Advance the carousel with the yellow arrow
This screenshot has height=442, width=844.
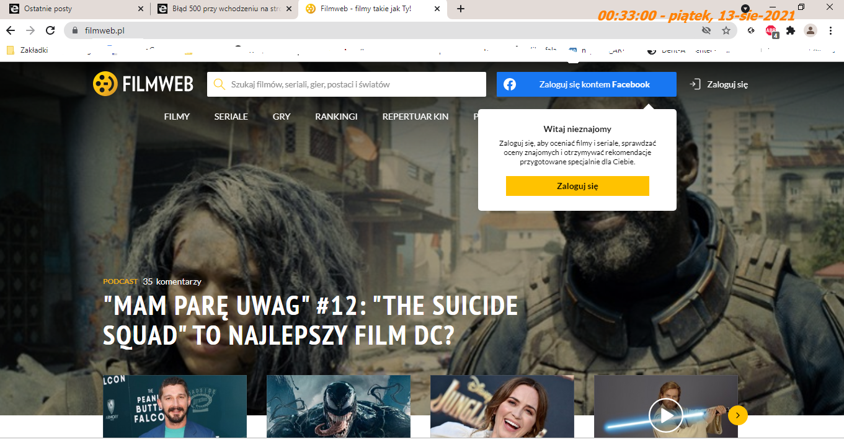tap(737, 415)
